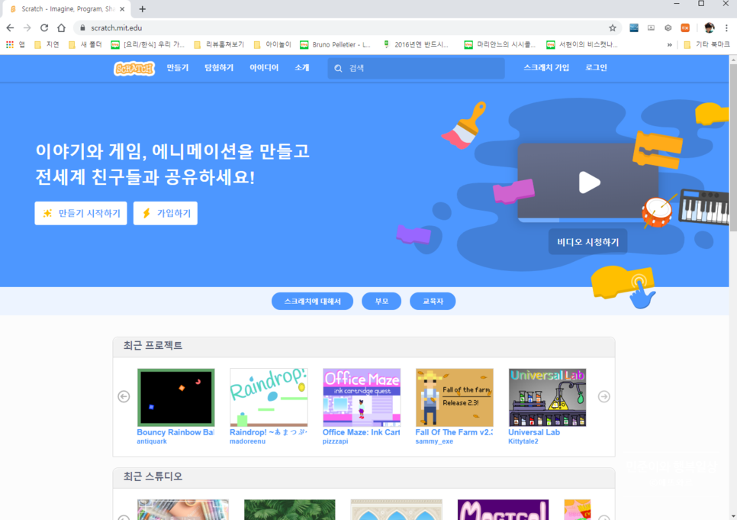Click the 만들기 시작하기 button
Viewport: 737px width, 520px height.
click(x=81, y=214)
